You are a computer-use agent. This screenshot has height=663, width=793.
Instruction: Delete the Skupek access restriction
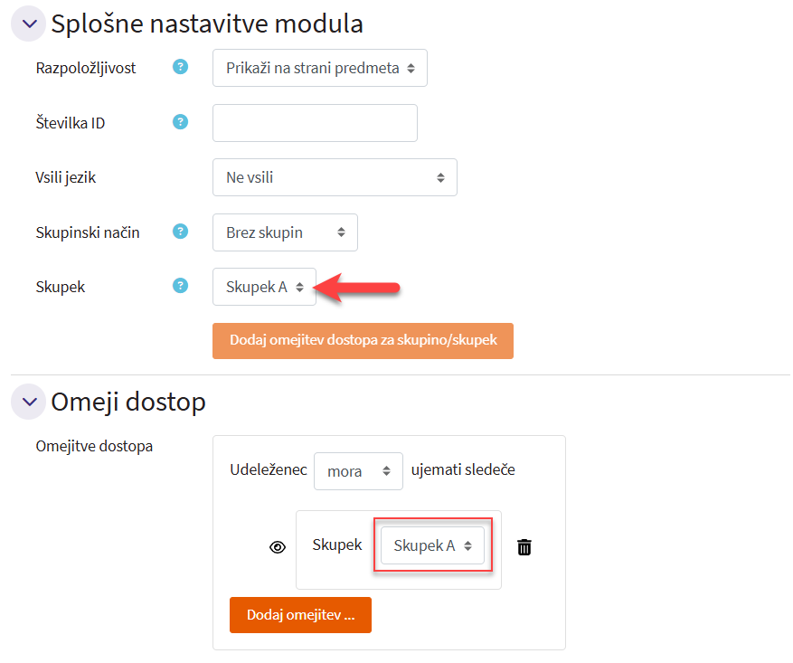(x=524, y=547)
